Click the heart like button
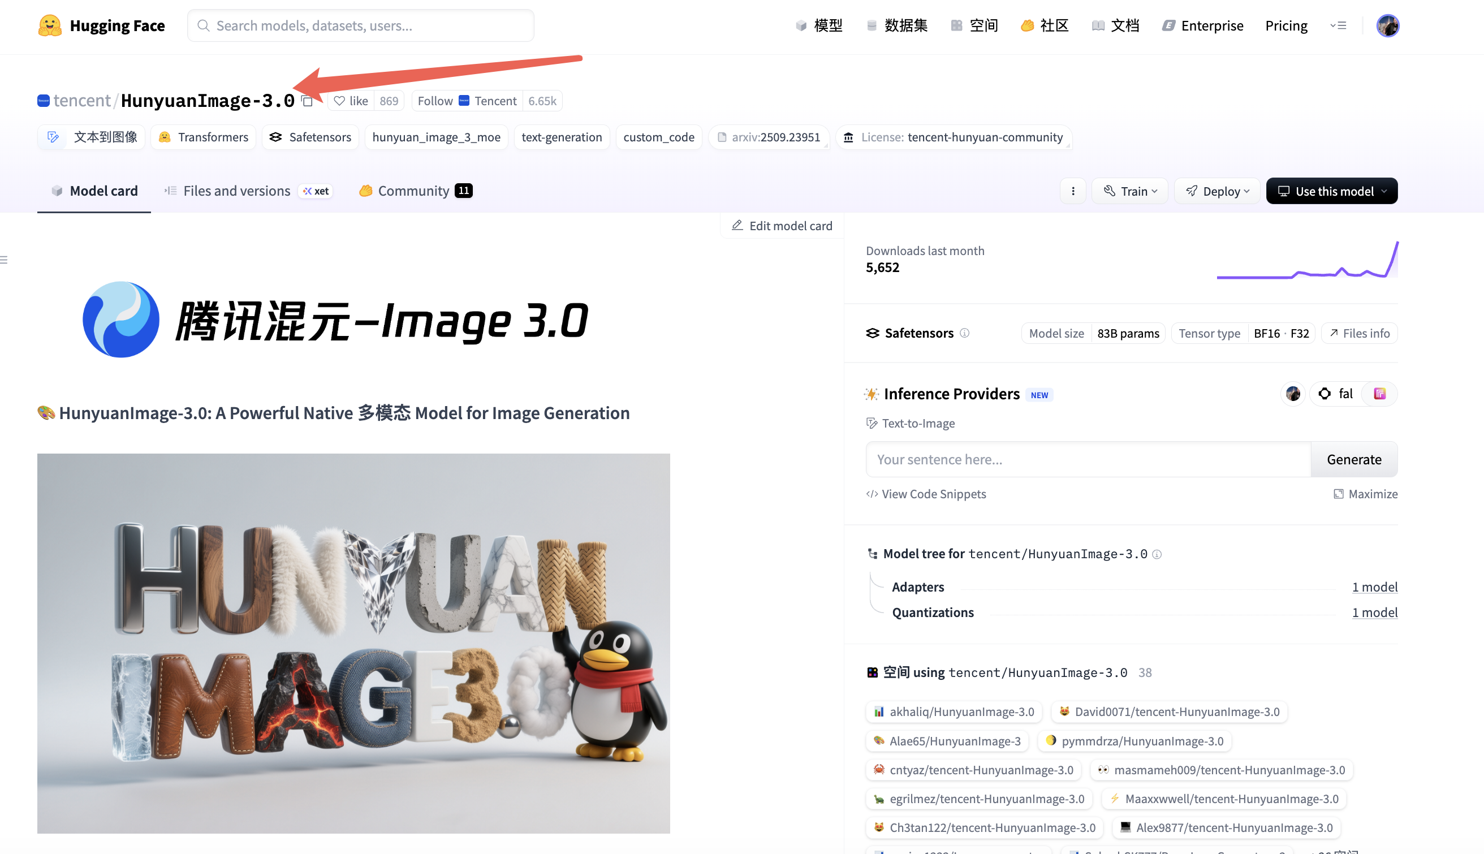 351,101
